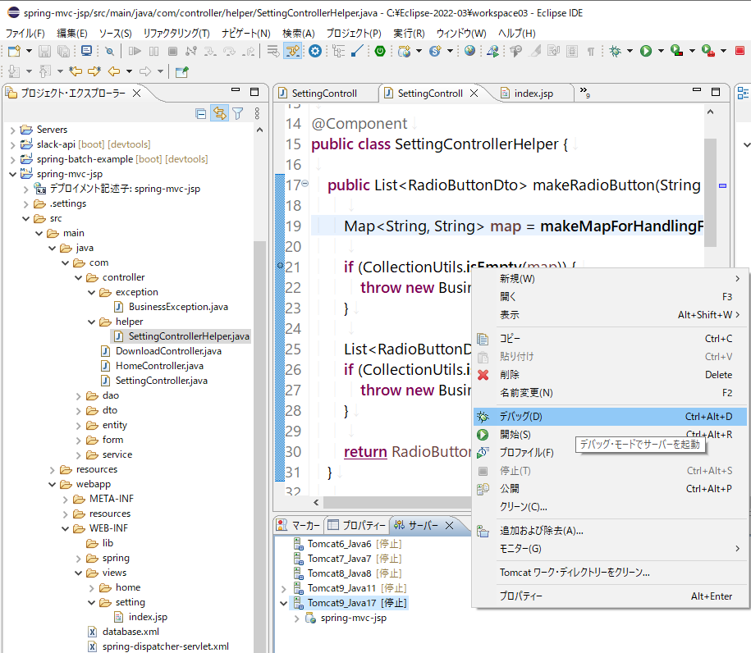Expand the dao folder
This screenshot has height=653, width=751.
pos(79,396)
